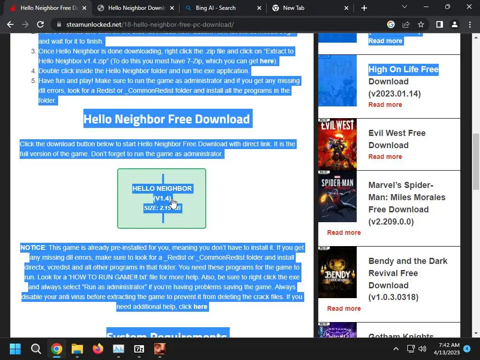The height and width of the screenshot is (360, 480).
Task: Open Marvel's Spider-Man Miles Morales download link
Action: pos(407,203)
